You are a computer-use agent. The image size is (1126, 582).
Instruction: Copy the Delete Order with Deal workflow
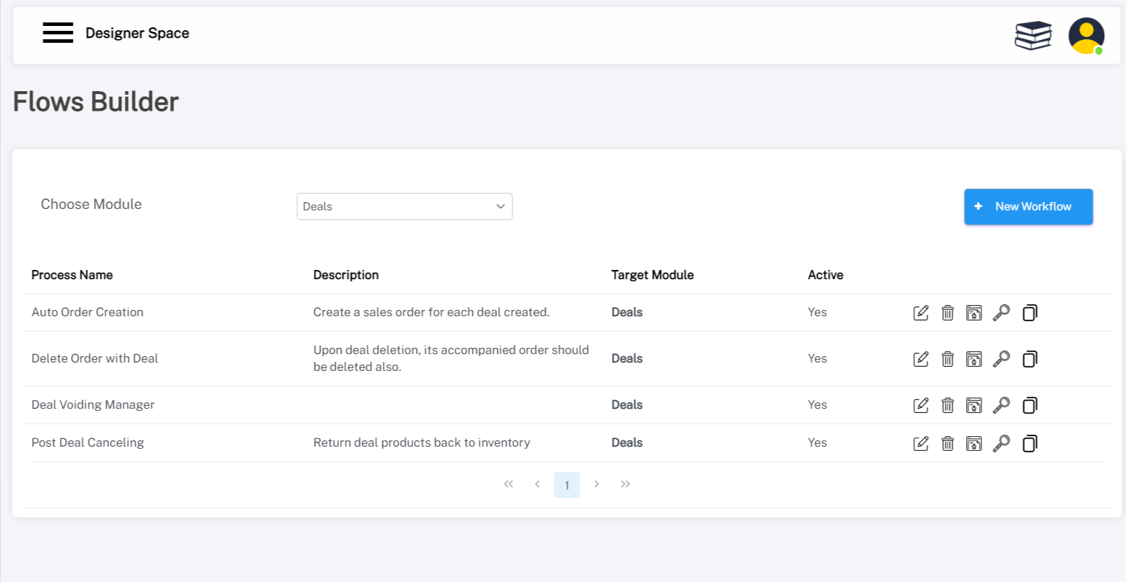(x=1029, y=359)
